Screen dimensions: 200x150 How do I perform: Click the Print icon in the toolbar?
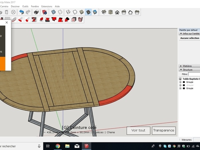point(36,12)
